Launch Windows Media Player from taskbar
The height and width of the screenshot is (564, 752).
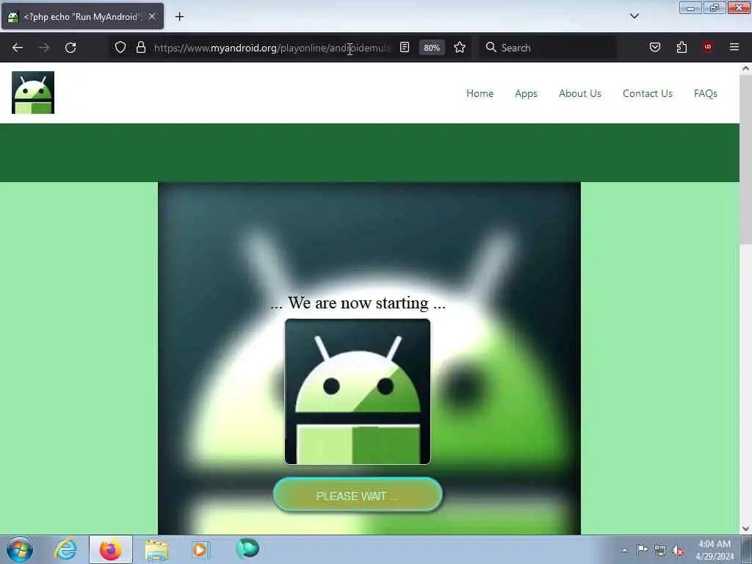point(201,549)
